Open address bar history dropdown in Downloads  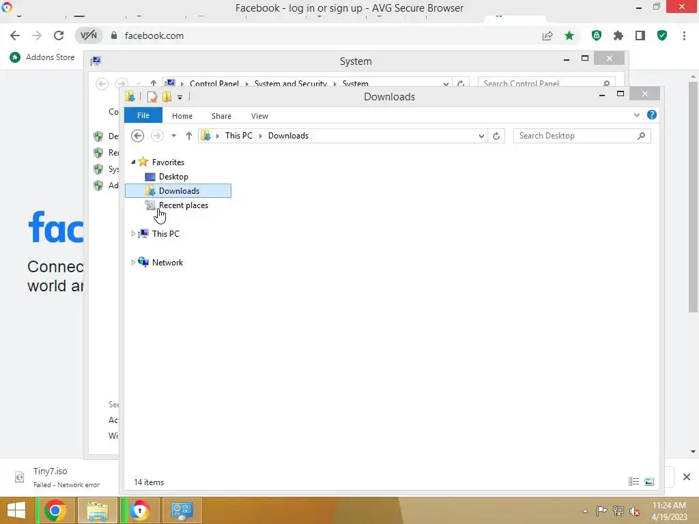[x=481, y=136]
